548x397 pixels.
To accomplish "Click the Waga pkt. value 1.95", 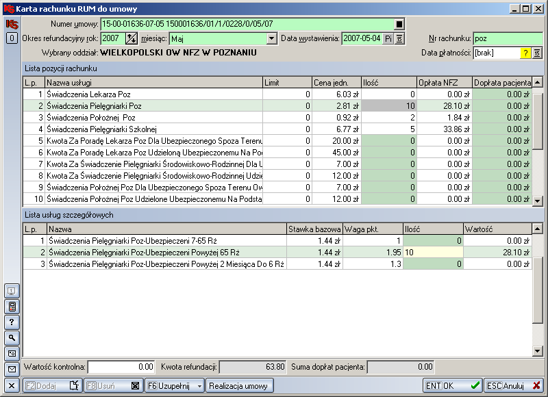I will [373, 253].
